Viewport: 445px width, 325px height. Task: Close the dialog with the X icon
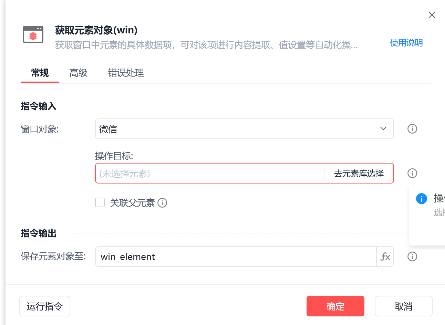tap(432, 15)
